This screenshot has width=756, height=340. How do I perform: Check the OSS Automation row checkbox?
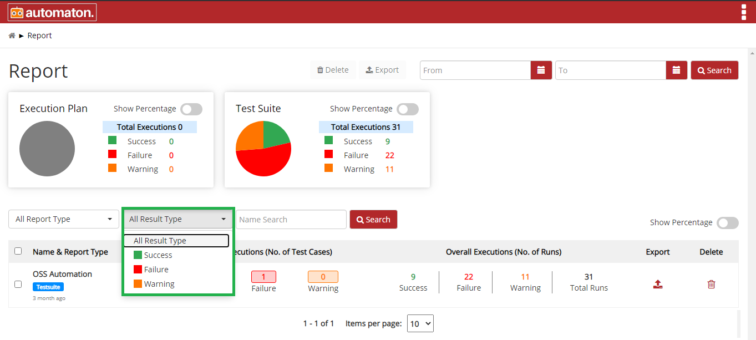coord(18,285)
